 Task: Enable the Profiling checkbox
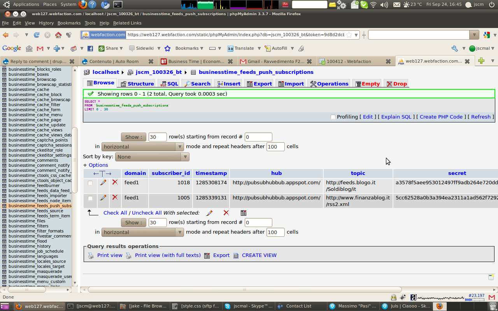tap(333, 117)
